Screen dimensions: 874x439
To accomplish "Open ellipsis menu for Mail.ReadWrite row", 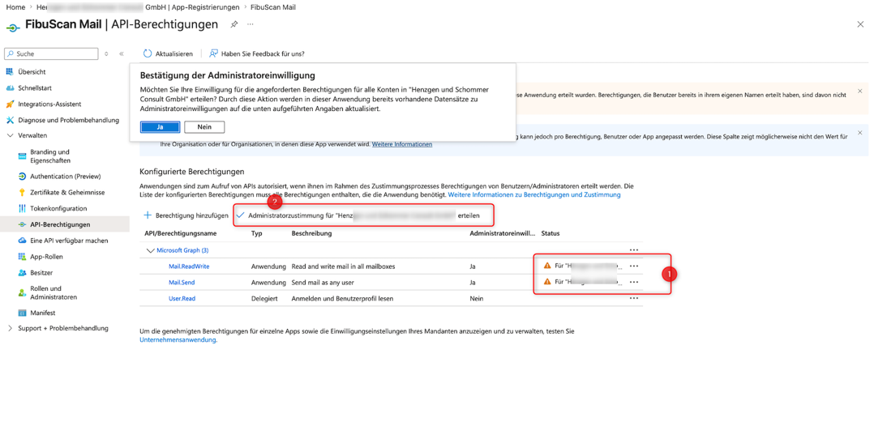I will tap(634, 266).
